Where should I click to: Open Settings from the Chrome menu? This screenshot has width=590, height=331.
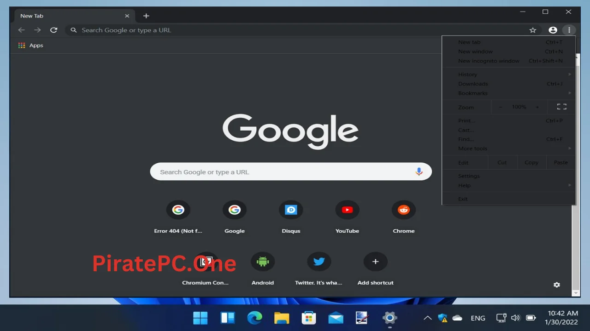coord(509,176)
